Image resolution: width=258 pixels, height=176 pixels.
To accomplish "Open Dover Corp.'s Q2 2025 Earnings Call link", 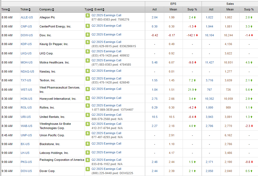I will [x=106, y=169].
